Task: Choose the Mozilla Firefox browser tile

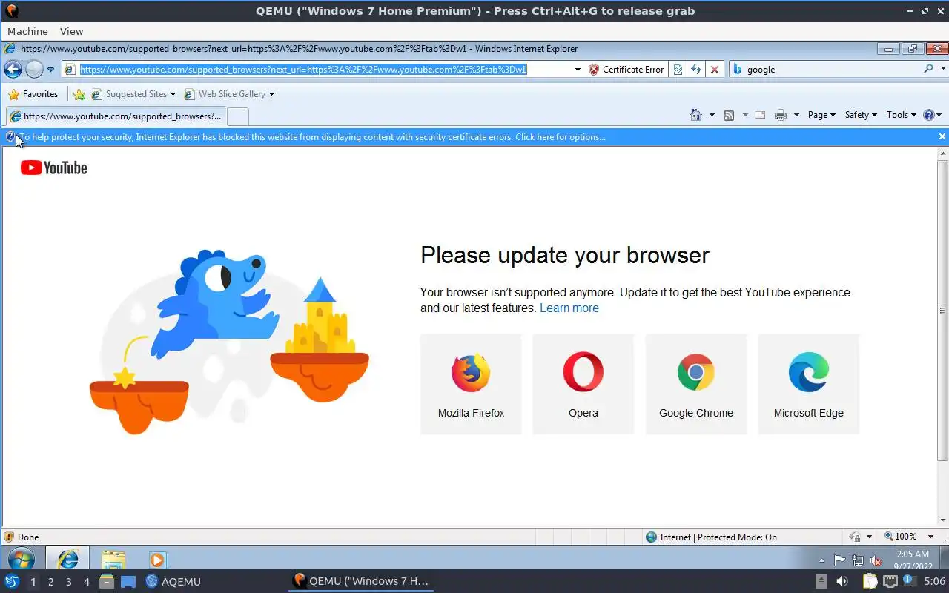Action: click(471, 384)
